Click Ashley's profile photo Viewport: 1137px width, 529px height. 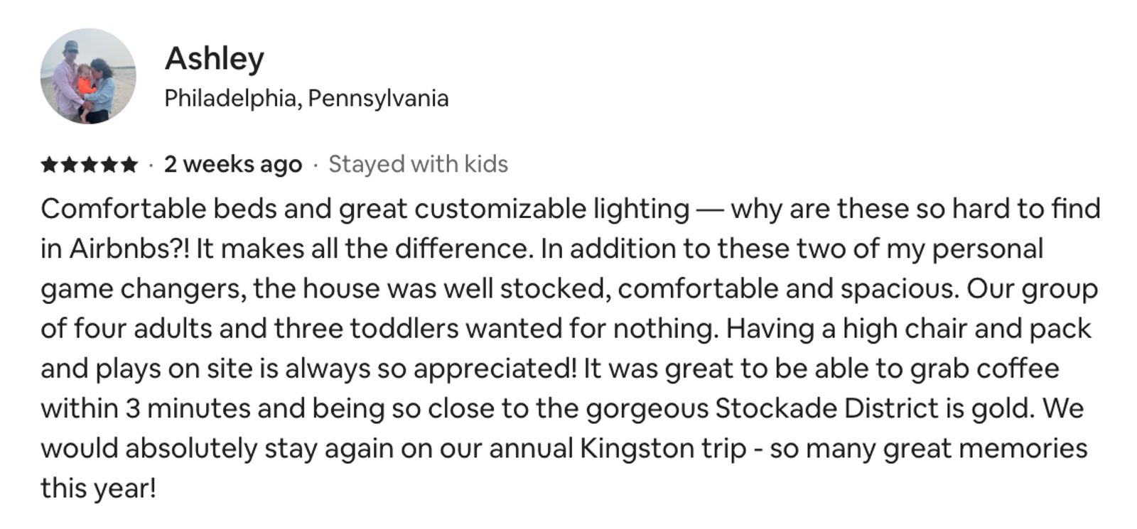pos(87,76)
